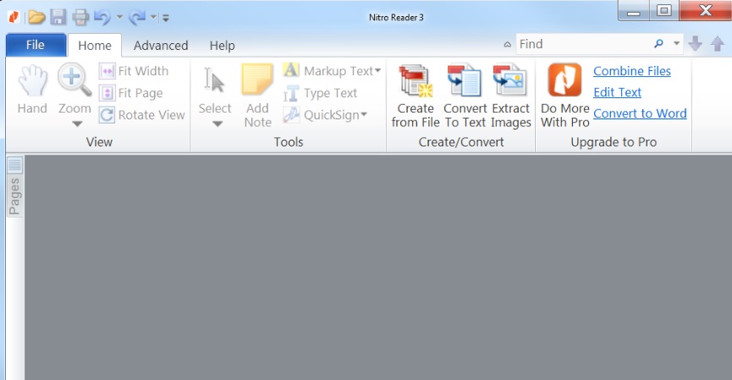Click the Type Text tool
The height and width of the screenshot is (380, 732).
[x=320, y=93]
